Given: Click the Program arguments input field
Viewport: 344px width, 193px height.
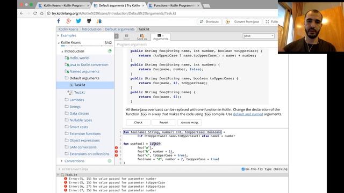Looking at the screenshot, I should (196, 44).
